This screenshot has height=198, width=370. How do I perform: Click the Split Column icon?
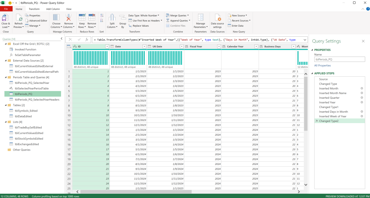(112, 18)
